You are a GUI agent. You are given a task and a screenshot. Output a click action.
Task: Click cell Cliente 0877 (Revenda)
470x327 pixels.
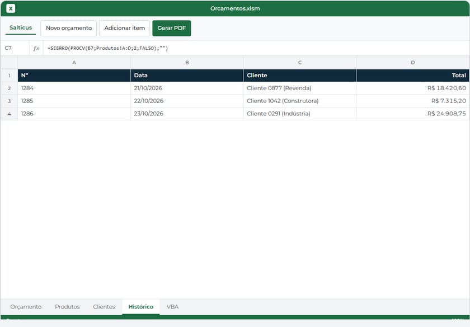(x=300, y=88)
